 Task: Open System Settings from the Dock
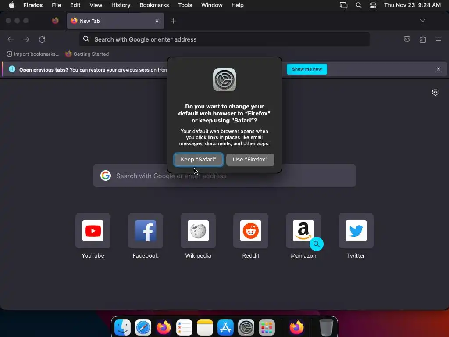[246, 327]
